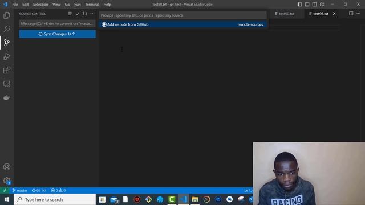Toggle Panel layout icon in title bar

coord(307,5)
